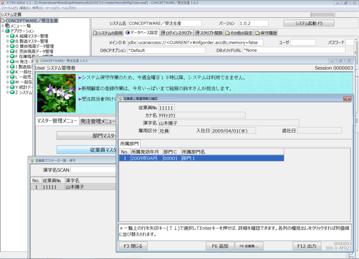Click the green icon of Y 統計デ node
The image size is (359, 259).
pos(13,87)
